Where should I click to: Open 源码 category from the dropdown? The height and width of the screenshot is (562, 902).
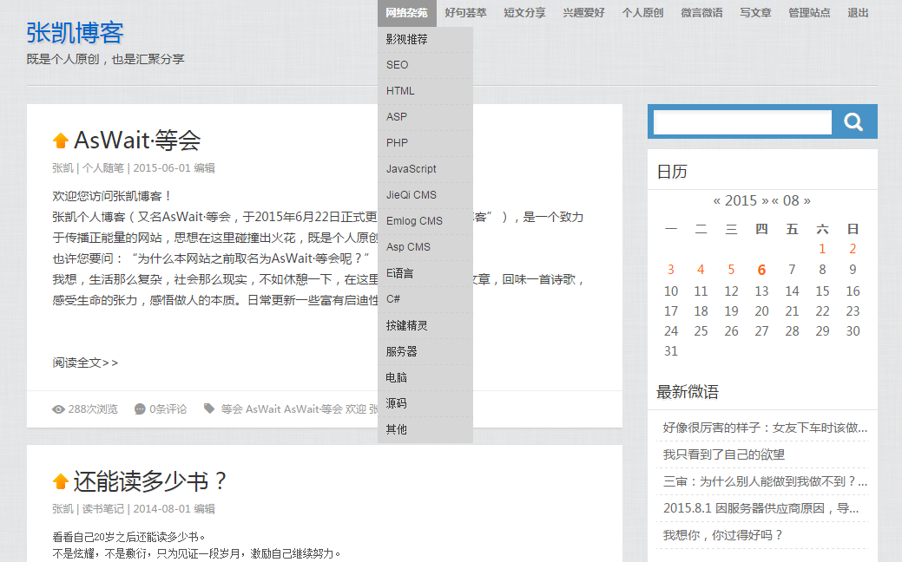click(x=397, y=403)
